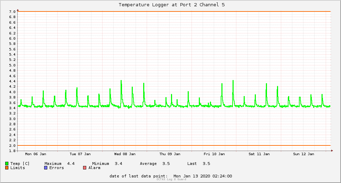Click the 'Temp [C]' legend label
This screenshot has height=183, width=341.
pos(20,164)
